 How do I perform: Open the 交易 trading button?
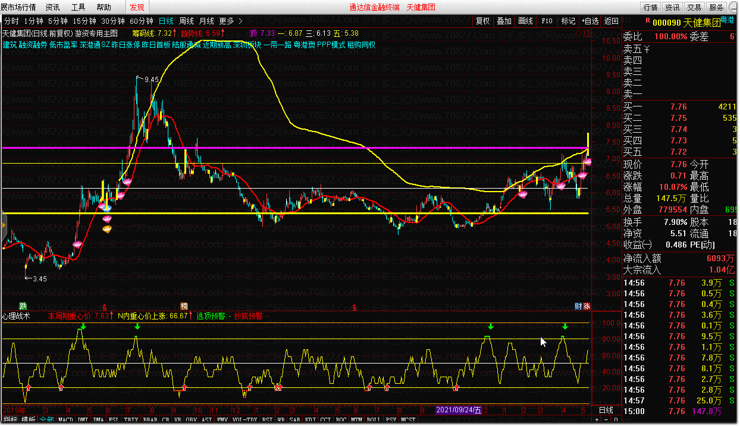694,7
